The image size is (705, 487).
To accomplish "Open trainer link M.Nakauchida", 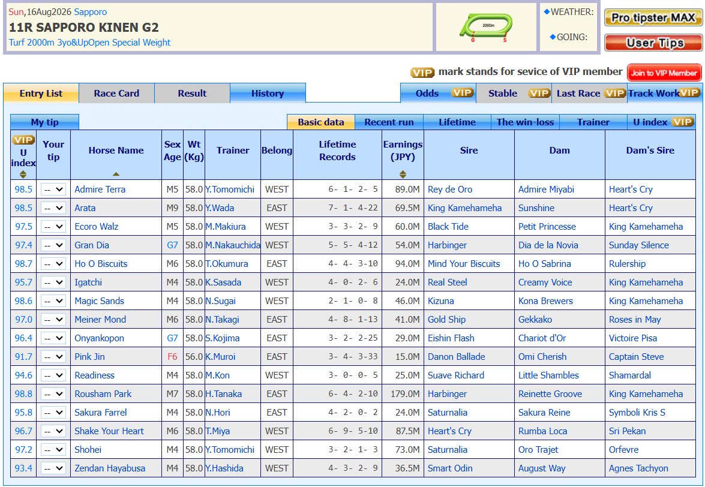I will coord(233,245).
